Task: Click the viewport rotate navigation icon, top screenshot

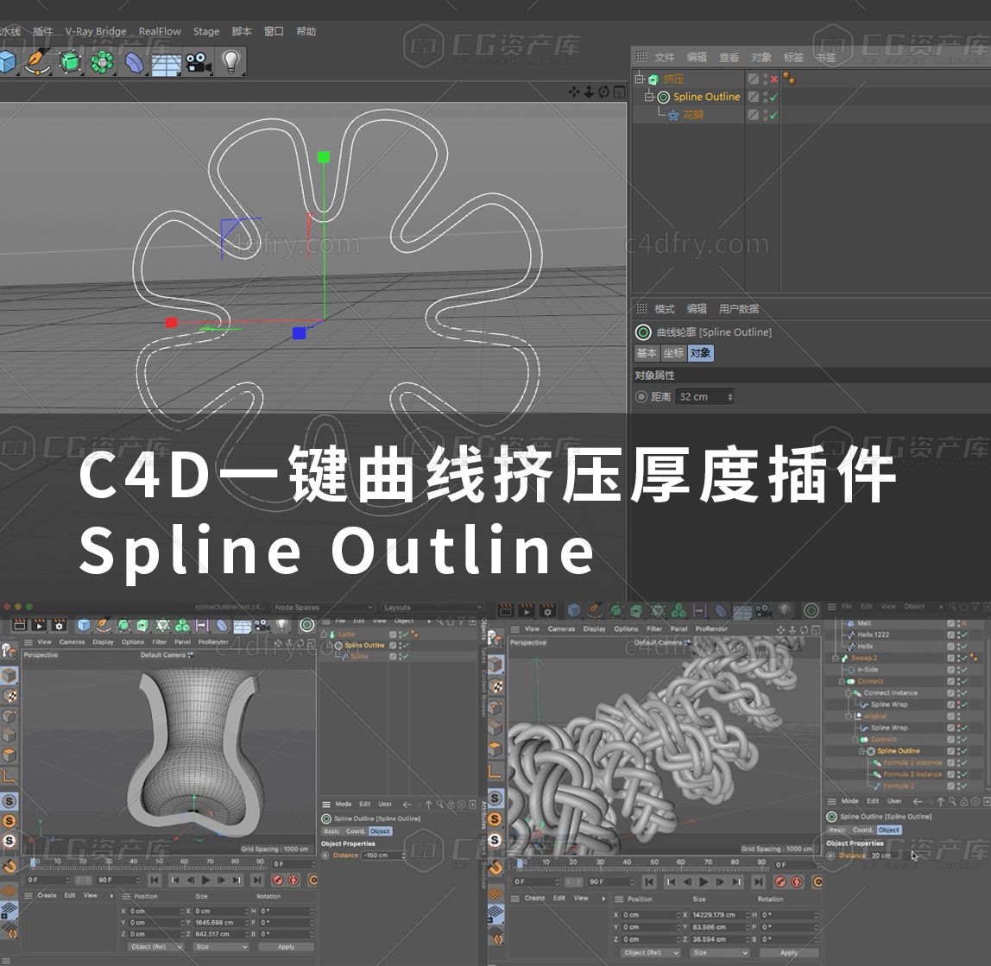Action: click(604, 92)
